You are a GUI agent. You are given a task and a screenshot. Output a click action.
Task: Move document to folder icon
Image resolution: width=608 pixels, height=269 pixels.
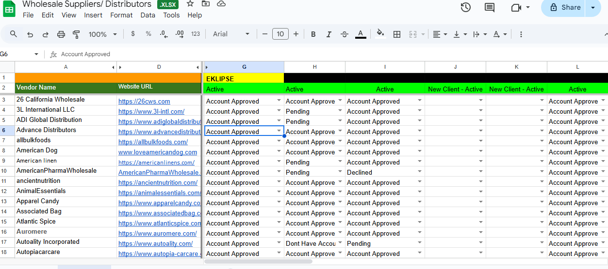[206, 4]
